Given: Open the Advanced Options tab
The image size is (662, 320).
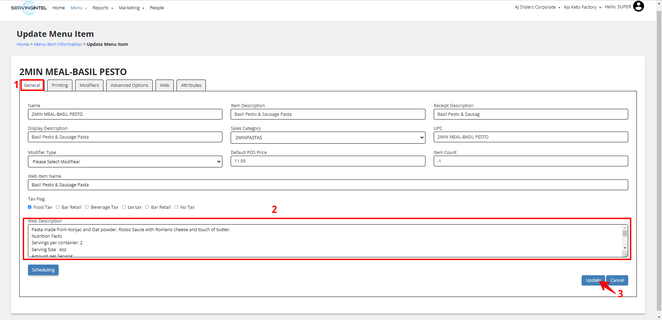Looking at the screenshot, I should point(129,85).
